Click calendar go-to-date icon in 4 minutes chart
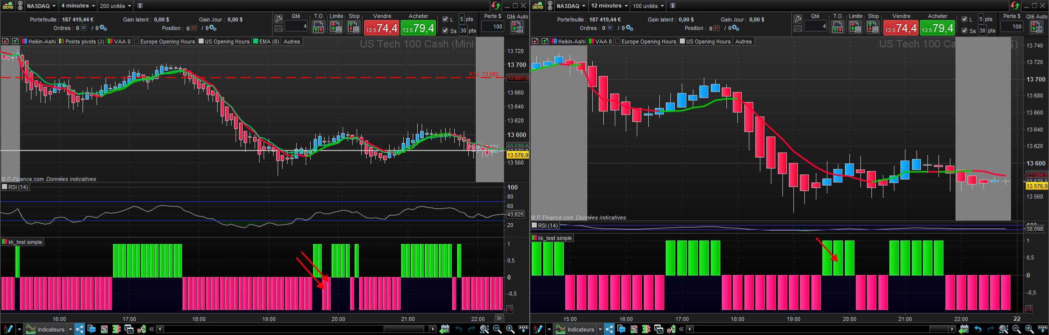The width and height of the screenshot is (1049, 335). [x=444, y=329]
